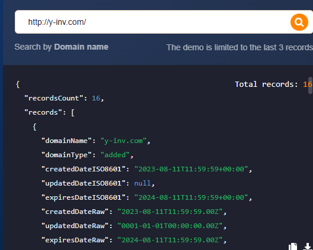Click the JSON panel scrollbar thumb
Image resolution: width=313 pixels, height=250 pixels.
point(310,85)
